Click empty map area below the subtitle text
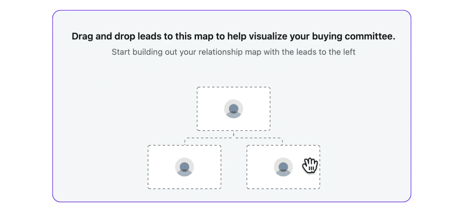The height and width of the screenshot is (219, 473). pos(234,72)
